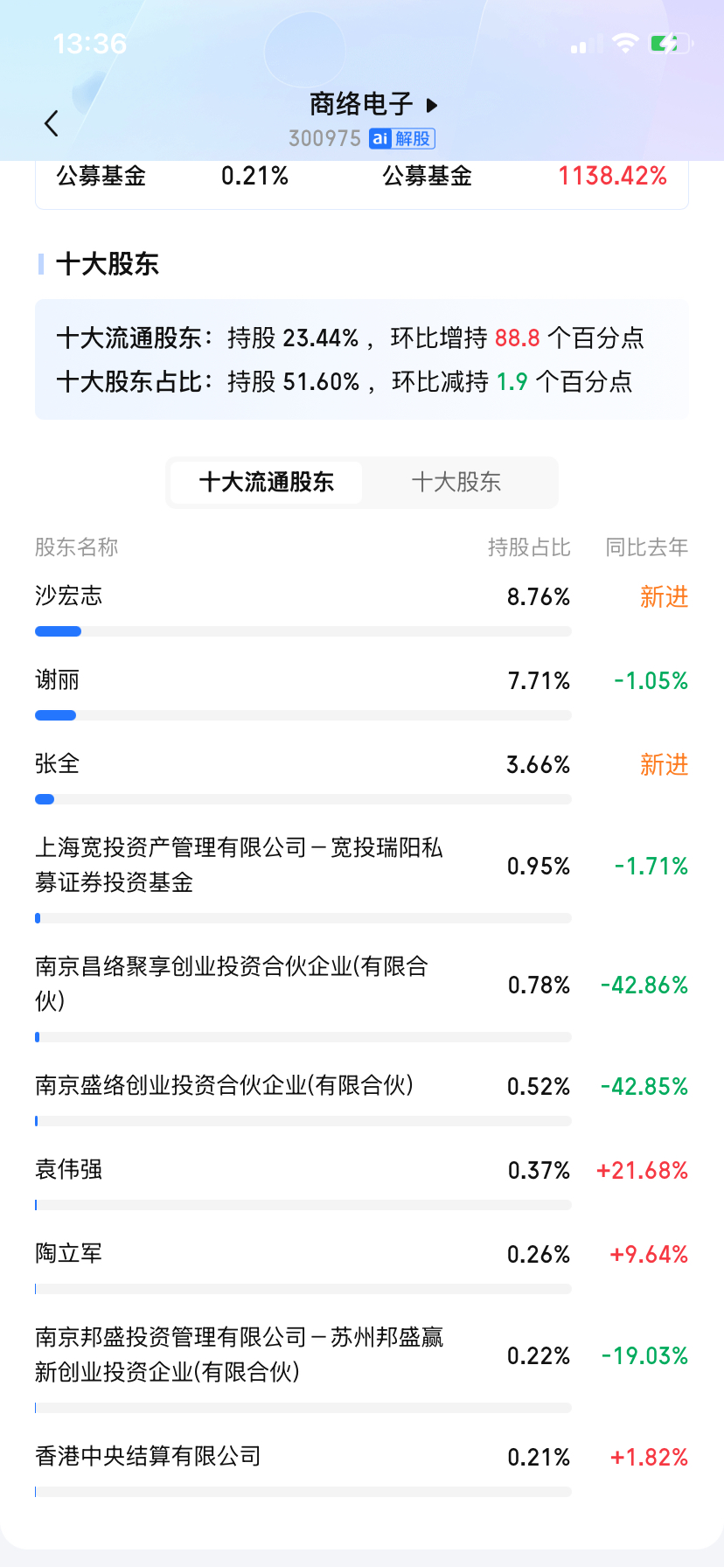
Task: Tap the 1138.42% 公募基金 value
Action: coord(613,177)
